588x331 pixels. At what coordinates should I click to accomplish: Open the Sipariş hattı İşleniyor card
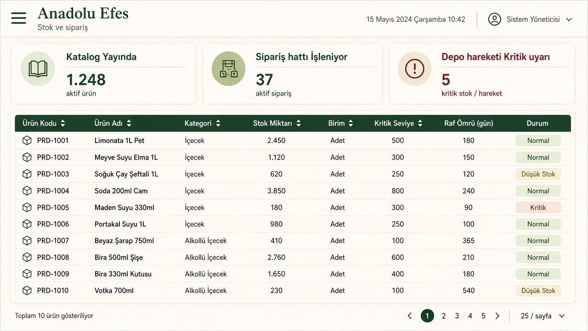(292, 74)
